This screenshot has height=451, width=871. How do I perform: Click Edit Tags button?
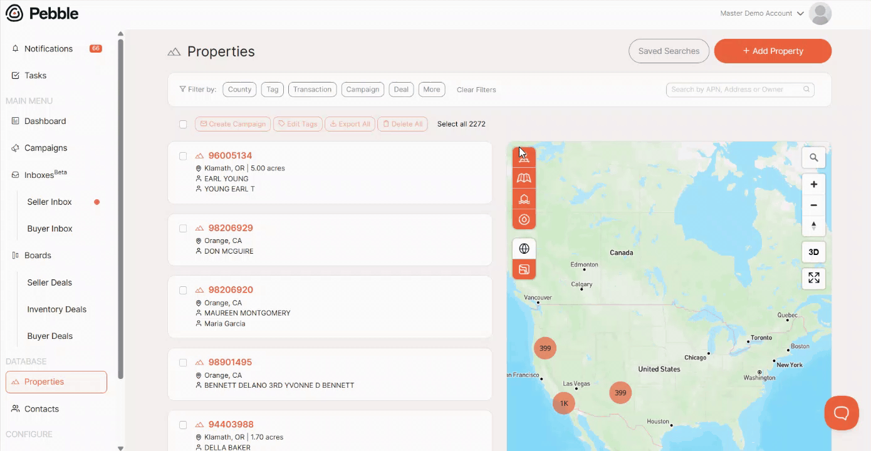click(x=298, y=124)
